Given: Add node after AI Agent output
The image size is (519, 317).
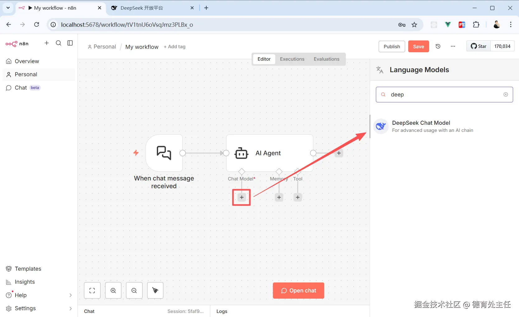Looking at the screenshot, I should pyautogui.click(x=339, y=153).
